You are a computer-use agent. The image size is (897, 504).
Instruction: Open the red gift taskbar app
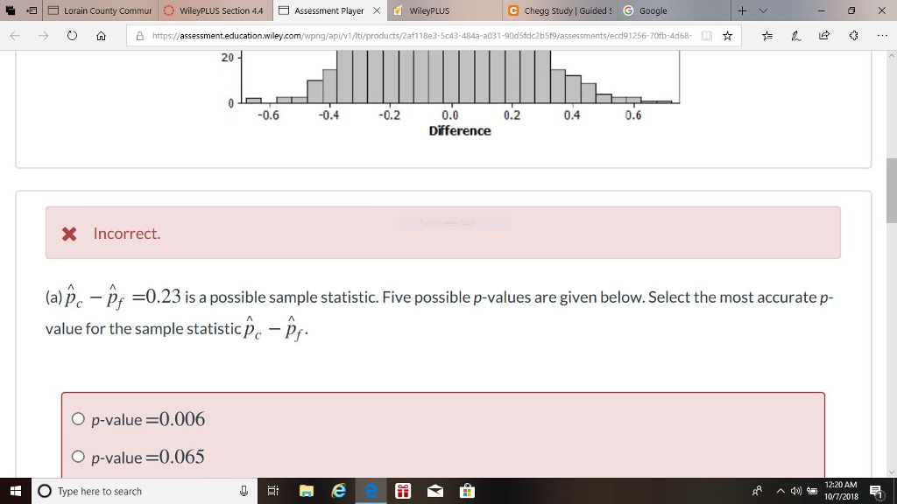click(x=403, y=491)
